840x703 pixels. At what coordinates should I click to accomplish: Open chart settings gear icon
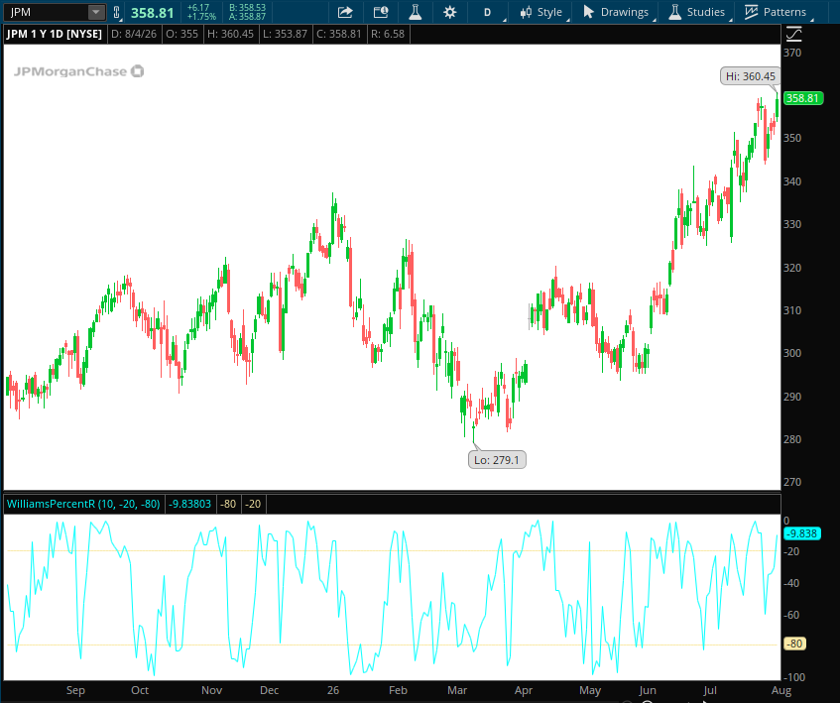tap(450, 12)
